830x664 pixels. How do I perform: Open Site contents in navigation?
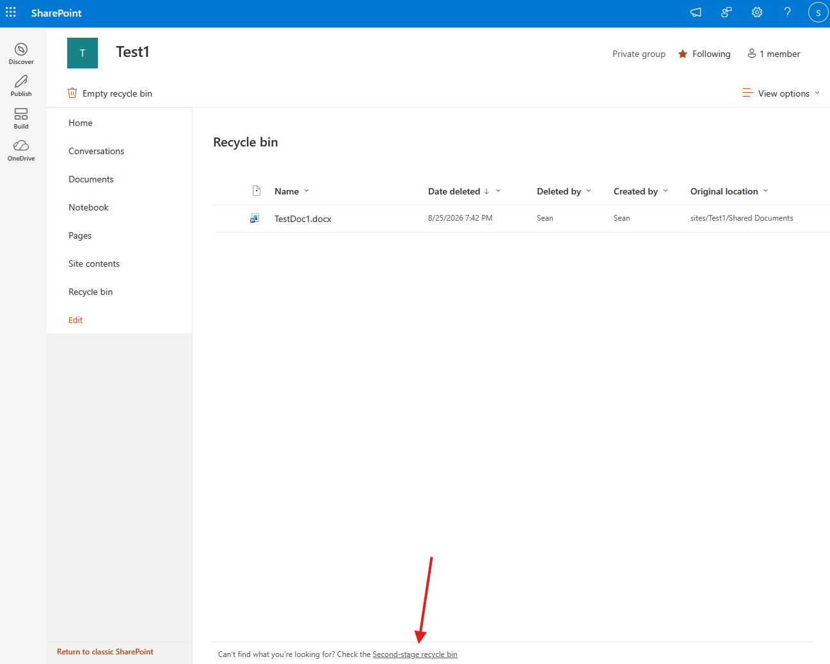click(94, 264)
